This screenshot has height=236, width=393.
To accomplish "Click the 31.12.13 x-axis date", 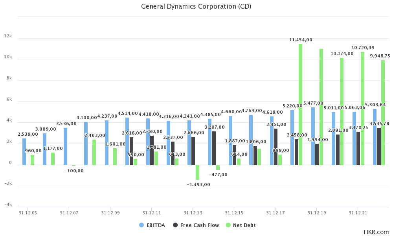I will (193, 213).
